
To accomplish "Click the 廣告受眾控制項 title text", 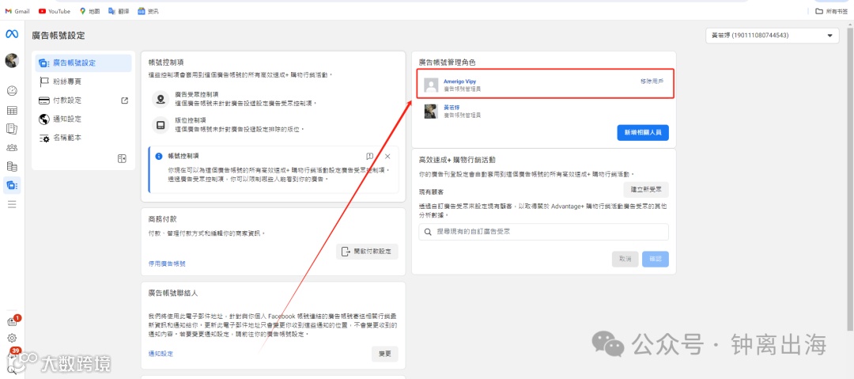I will (197, 94).
